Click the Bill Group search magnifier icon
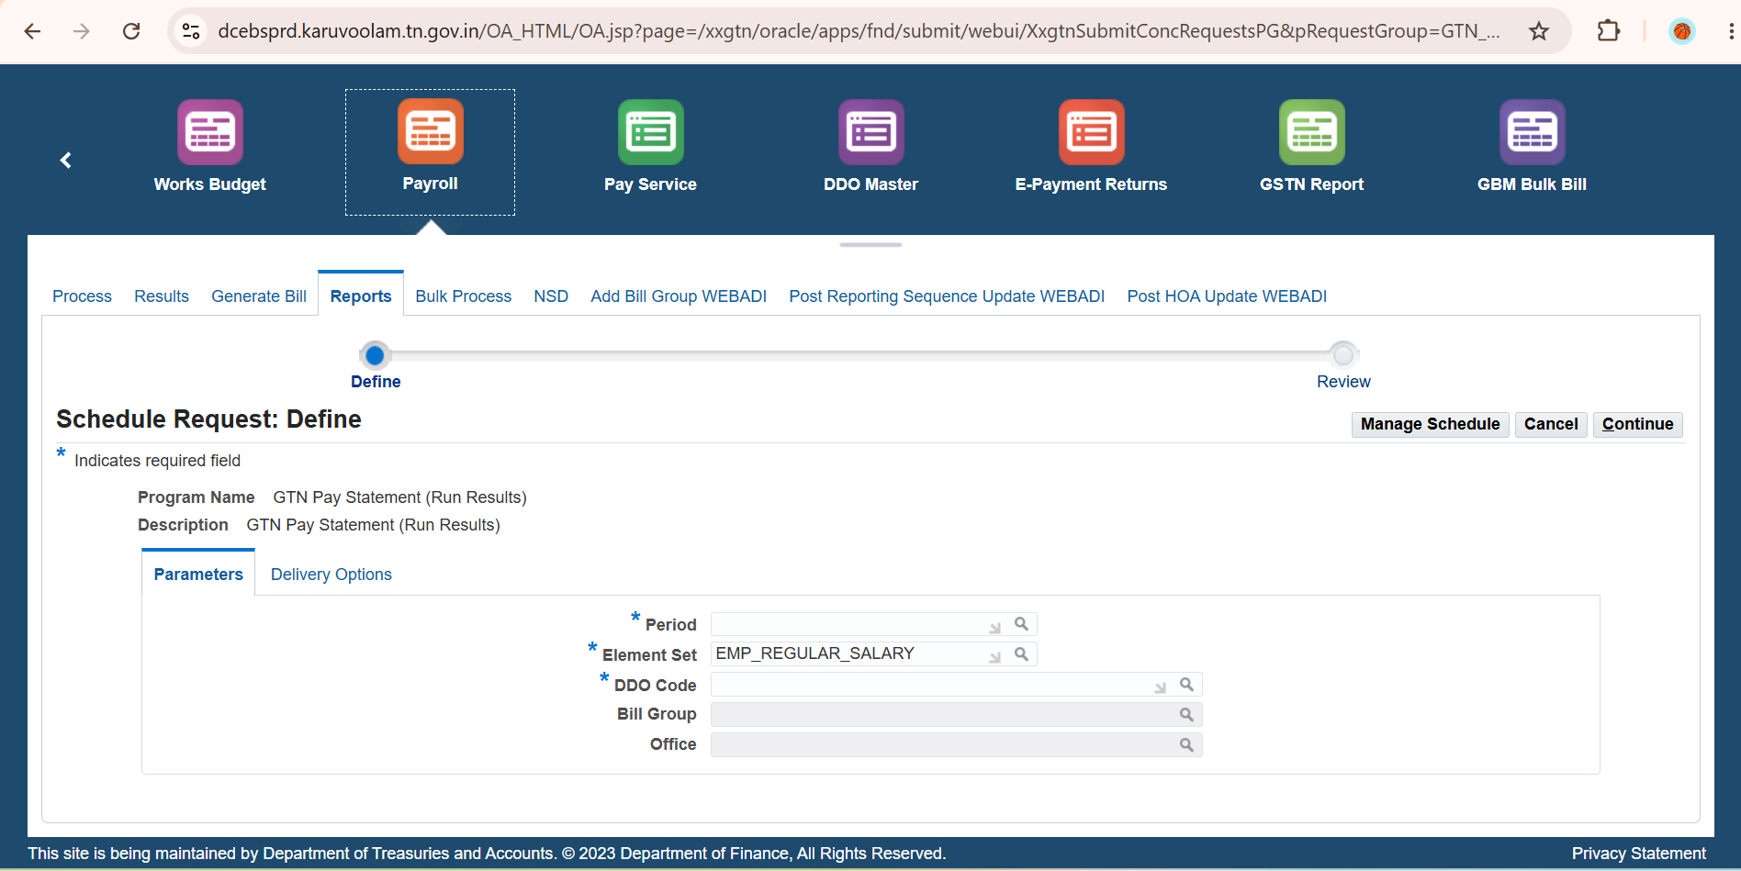This screenshot has width=1741, height=871. click(x=1186, y=714)
